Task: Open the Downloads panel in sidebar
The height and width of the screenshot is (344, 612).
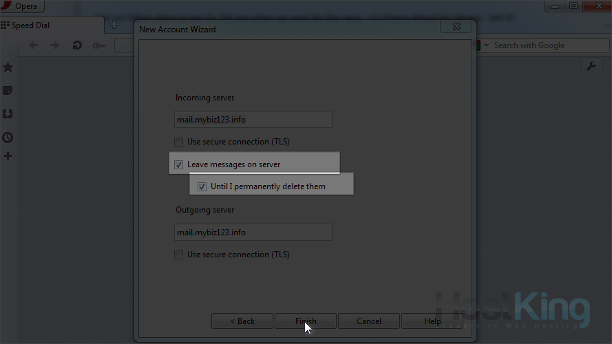Action: 8,114
